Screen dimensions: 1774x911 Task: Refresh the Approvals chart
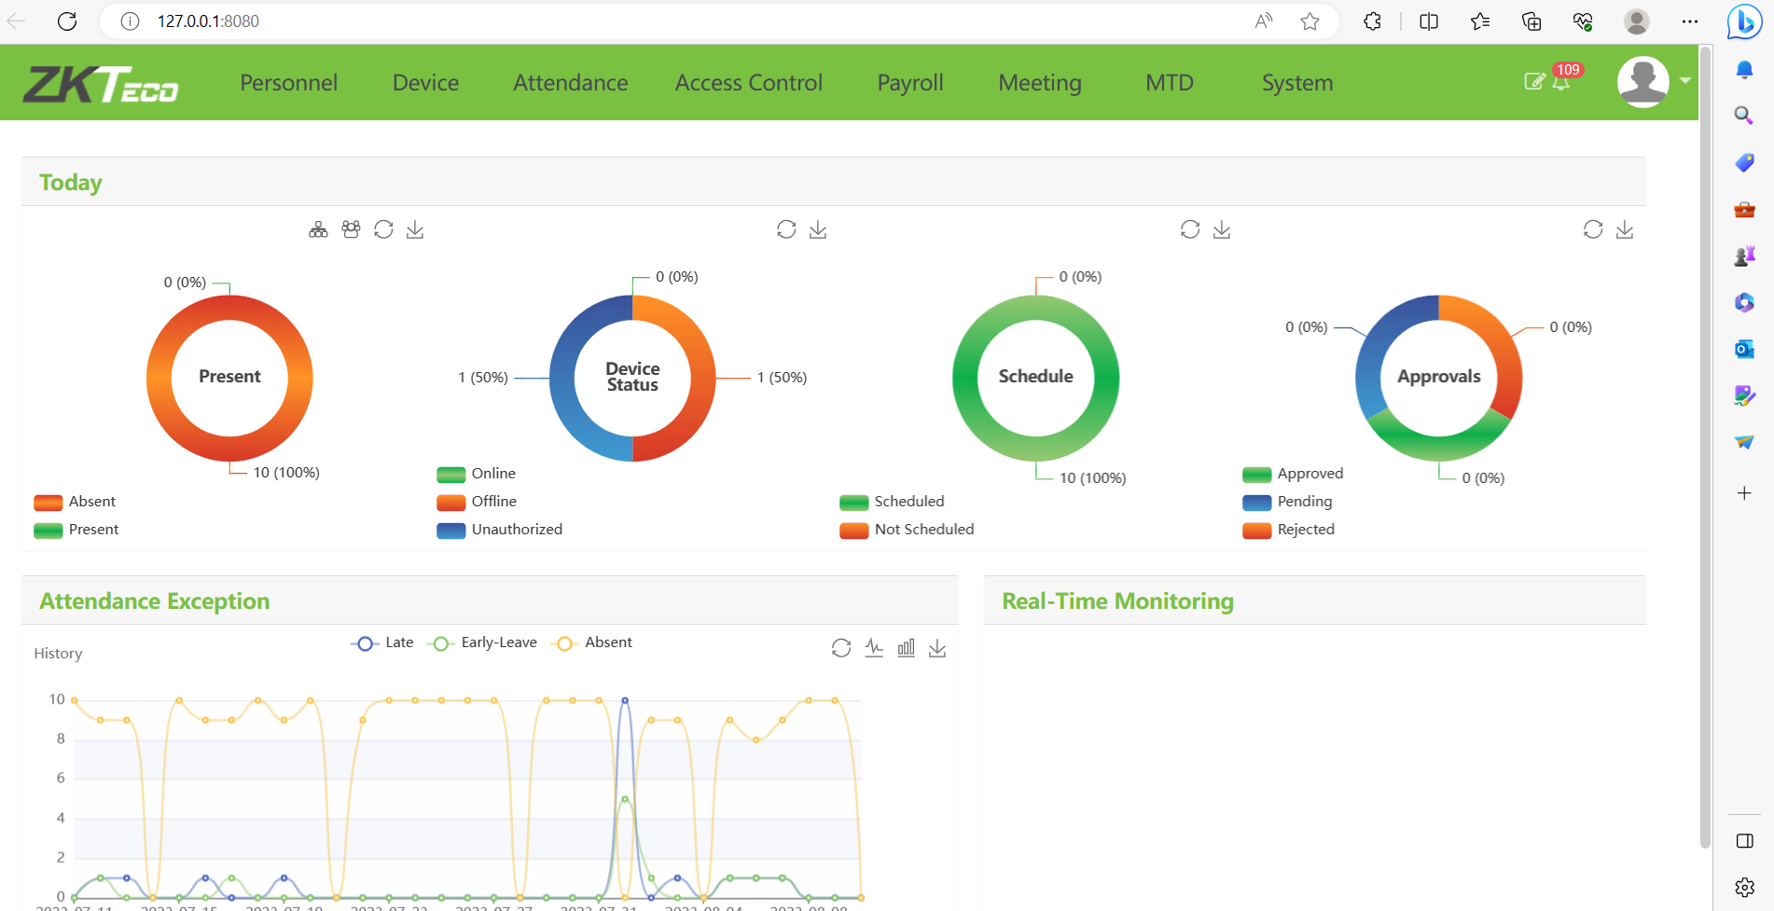click(1593, 229)
